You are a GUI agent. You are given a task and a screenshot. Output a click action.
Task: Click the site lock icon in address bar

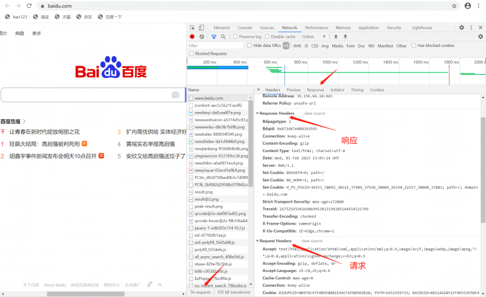[43, 6]
